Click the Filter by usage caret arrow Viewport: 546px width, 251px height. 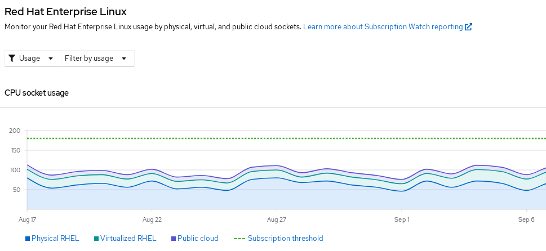point(124,58)
